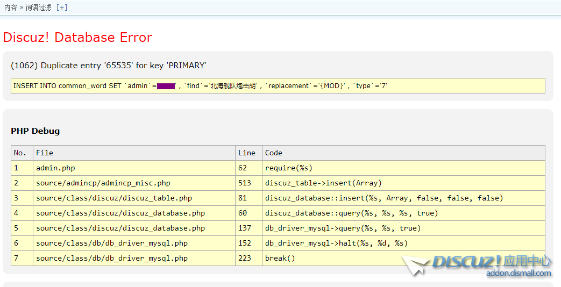Viewport: 561px width, 287px height.
Task: Click the Code column header
Action: click(403, 153)
